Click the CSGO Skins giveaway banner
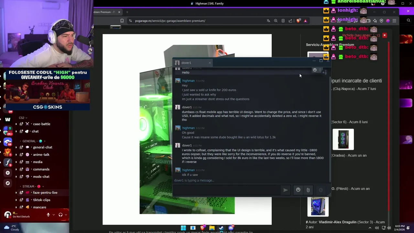The height and width of the screenshot is (233, 414). pyautogui.click(x=48, y=90)
